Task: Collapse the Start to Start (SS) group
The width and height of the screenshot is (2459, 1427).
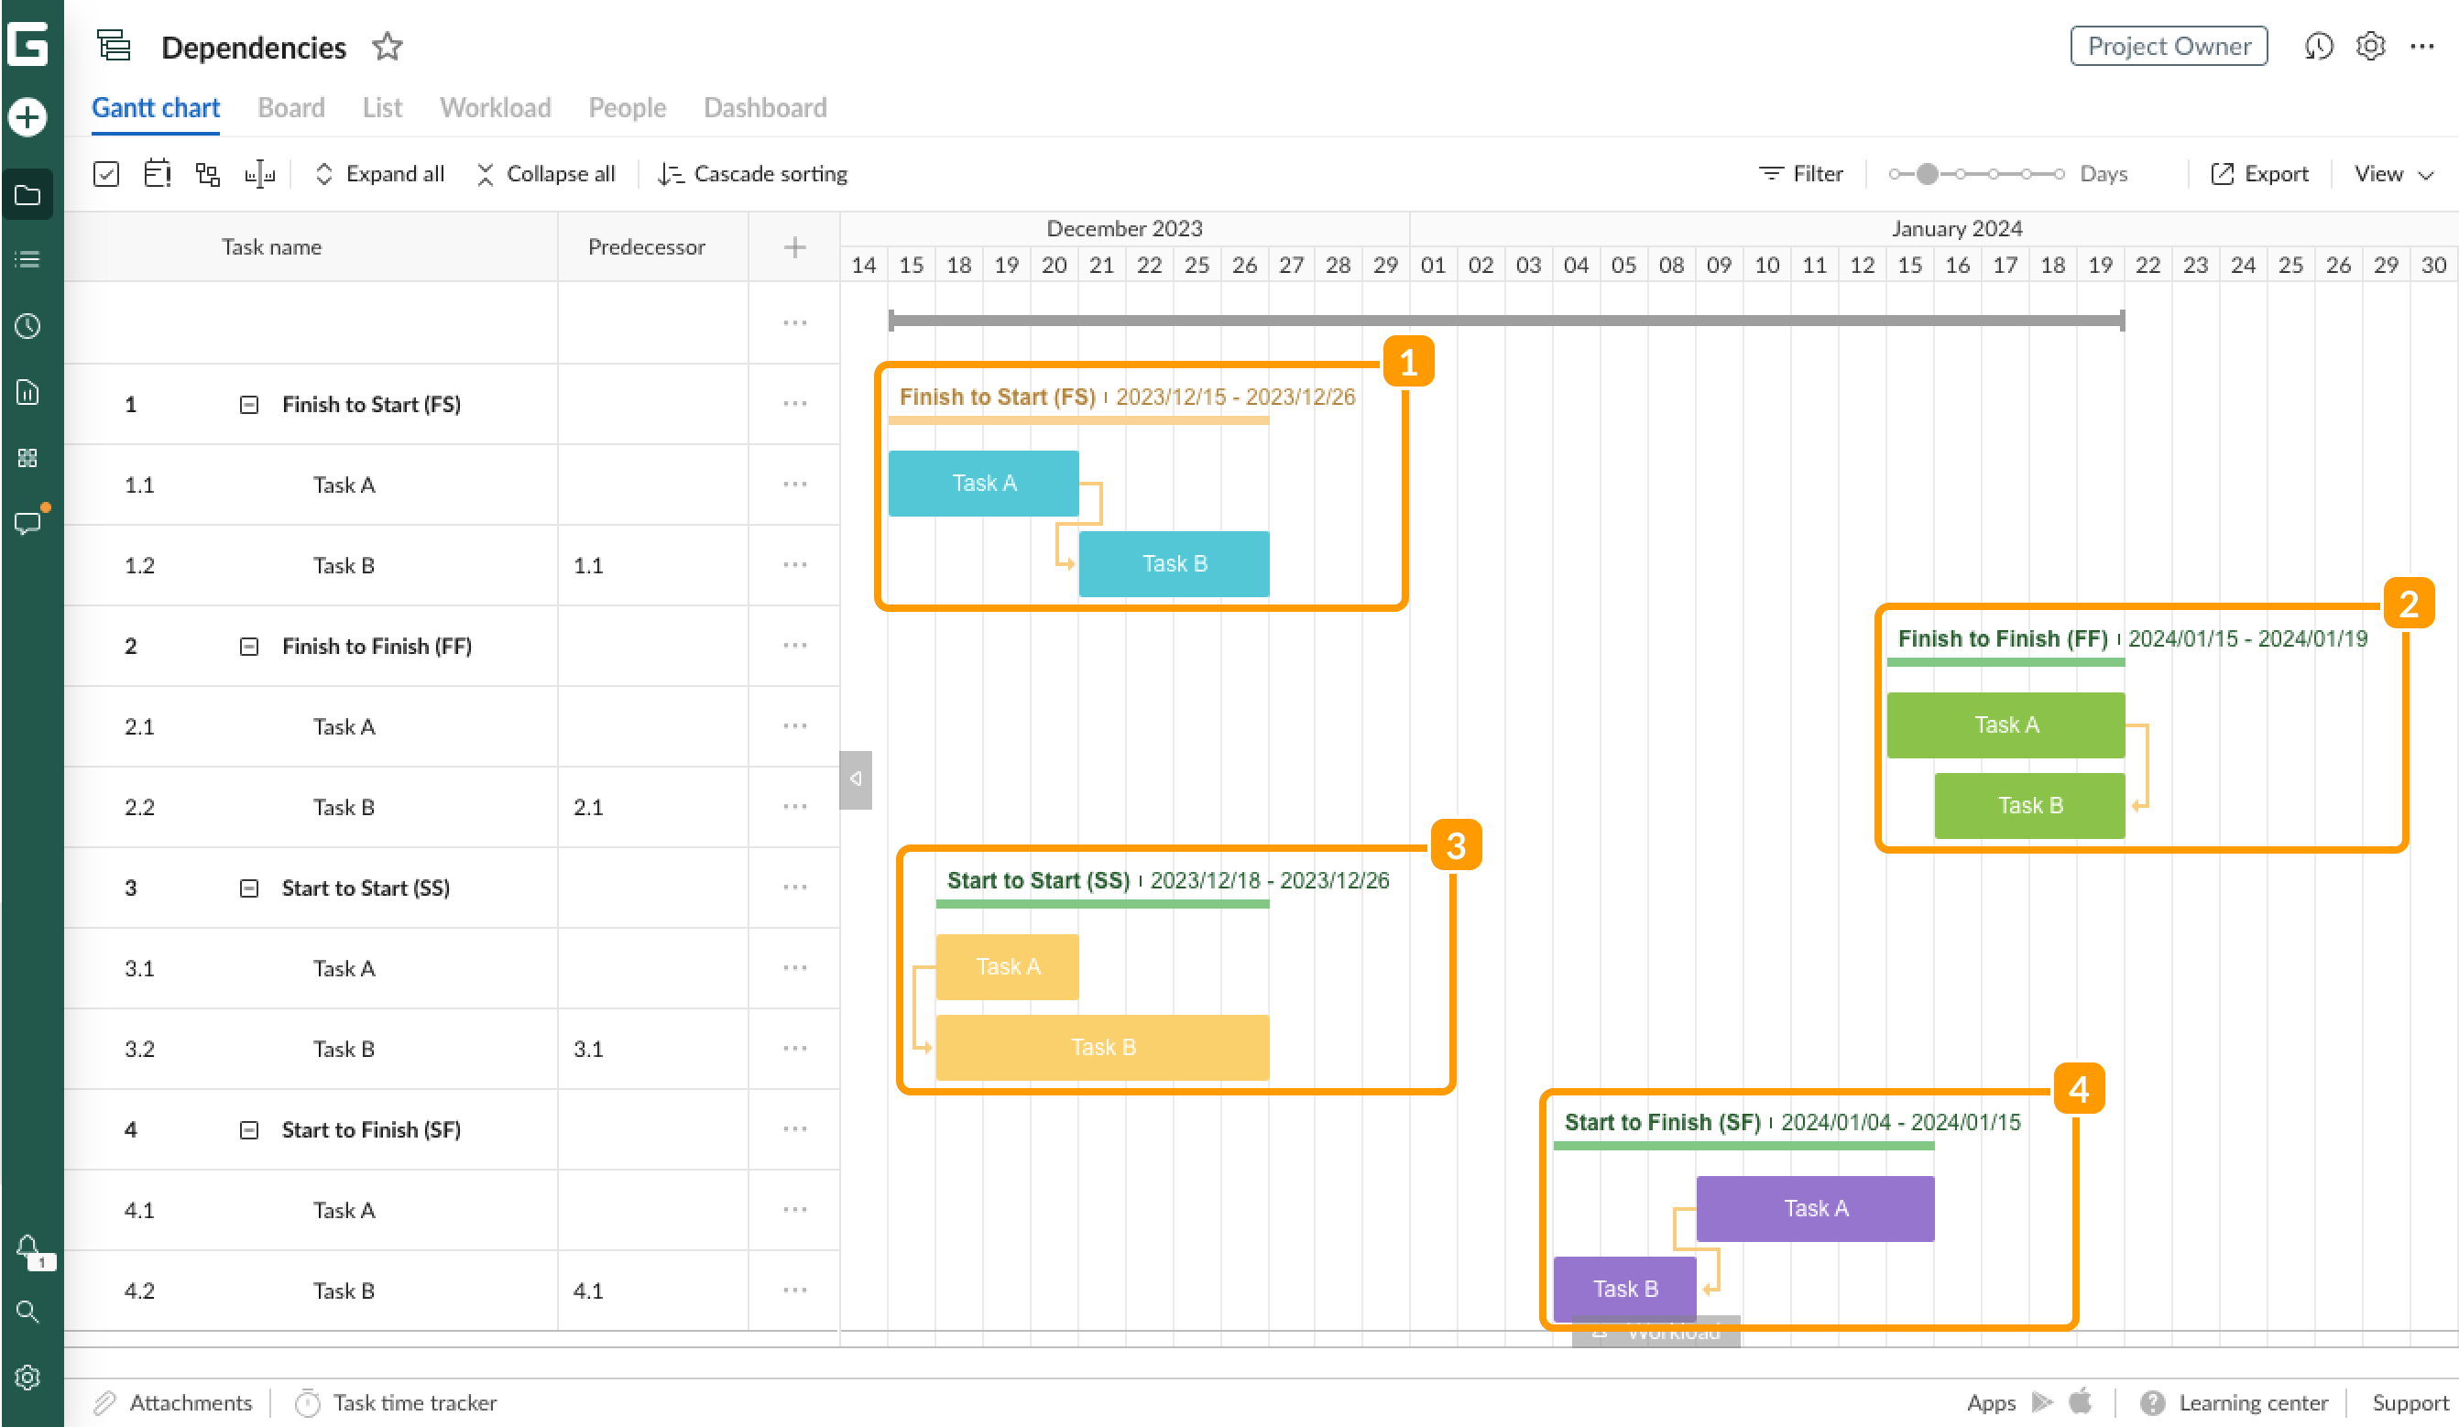Action: point(250,888)
